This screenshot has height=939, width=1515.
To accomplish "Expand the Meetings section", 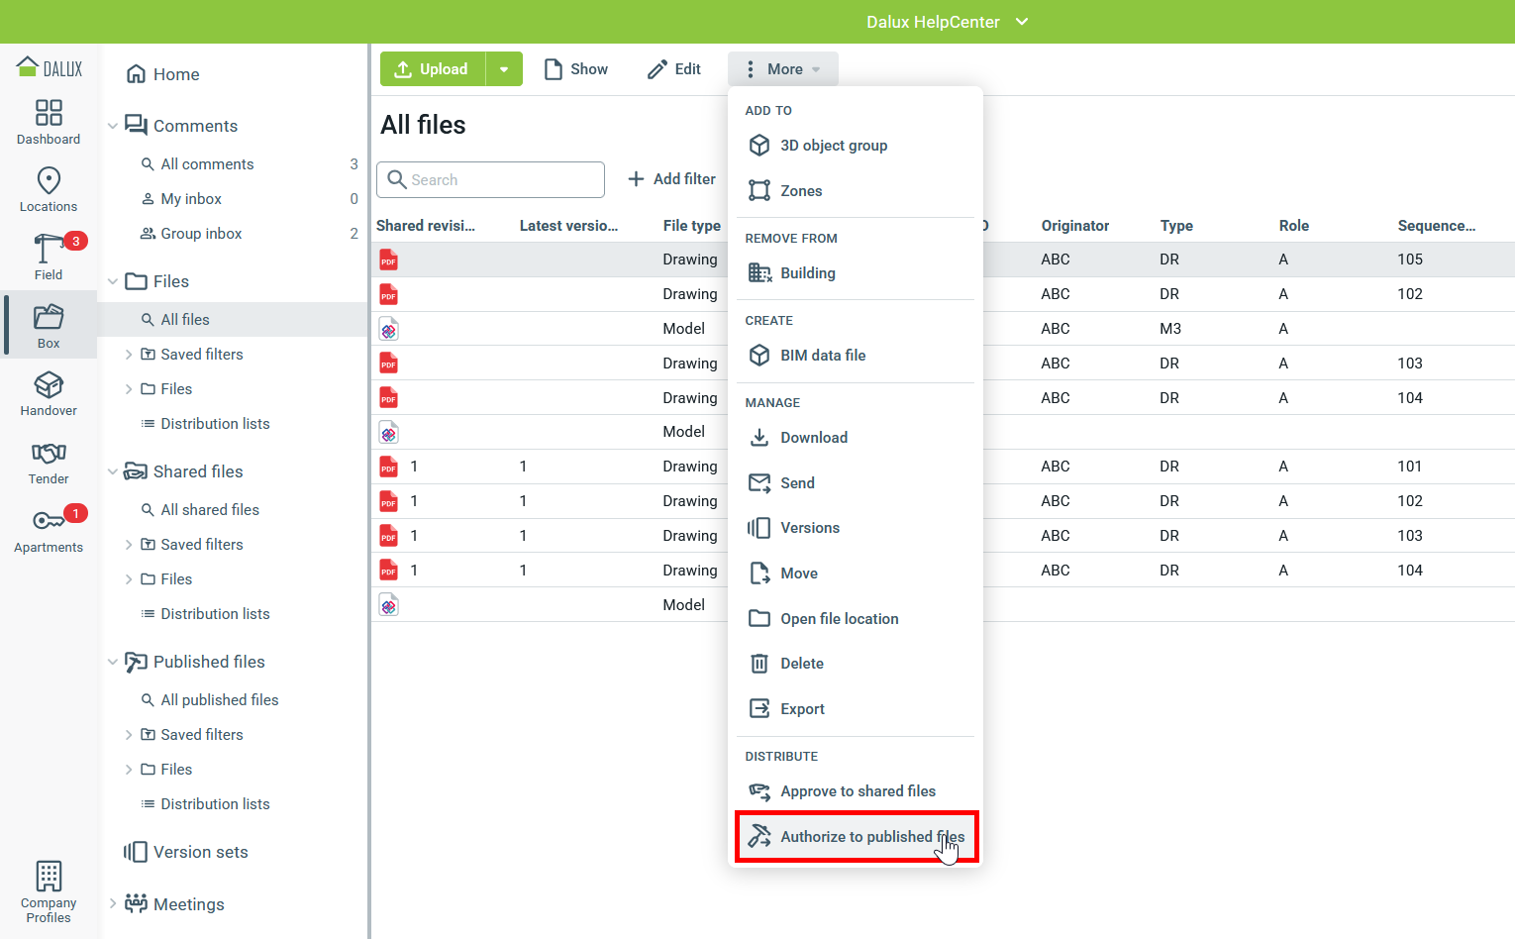I will point(113,903).
